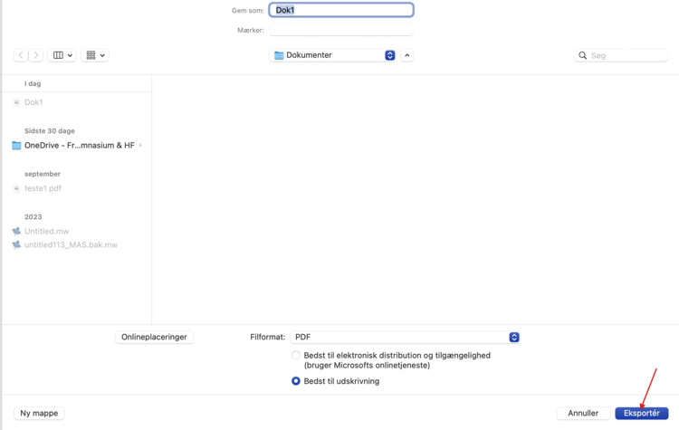The height and width of the screenshot is (430, 679).
Task: Open the Dokumenter location popup
Action: point(333,55)
